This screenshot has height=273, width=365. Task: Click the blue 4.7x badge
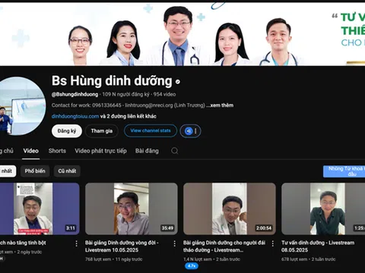pyautogui.click(x=192, y=266)
